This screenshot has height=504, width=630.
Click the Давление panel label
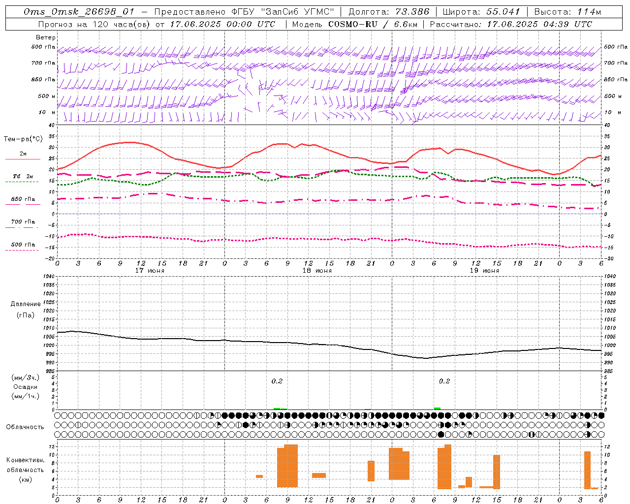(x=26, y=304)
